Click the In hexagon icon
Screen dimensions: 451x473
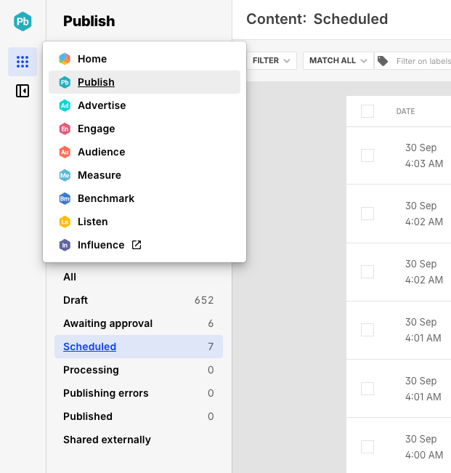pyautogui.click(x=65, y=245)
